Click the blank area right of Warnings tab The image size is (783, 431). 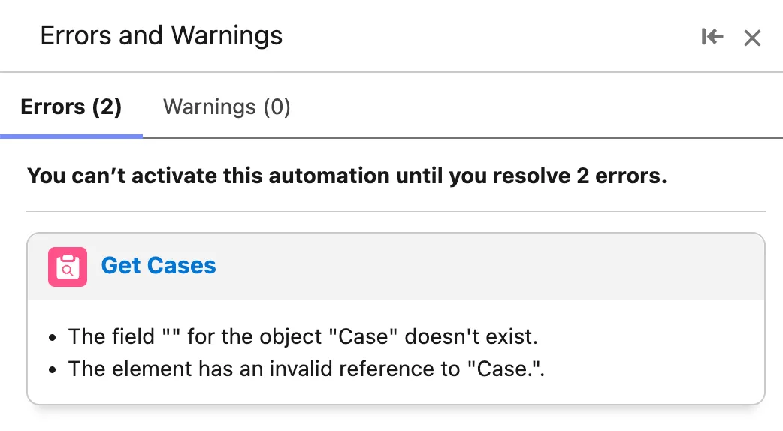pyautogui.click(x=526, y=107)
